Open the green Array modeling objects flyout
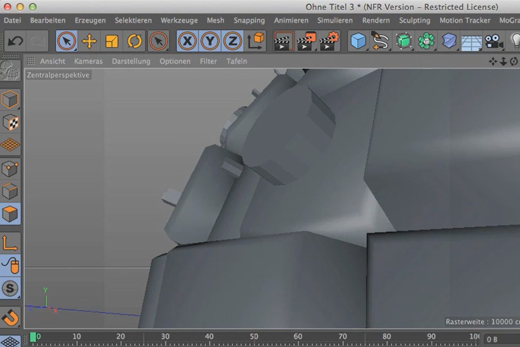Viewport: 520px width, 347px height. (426, 42)
